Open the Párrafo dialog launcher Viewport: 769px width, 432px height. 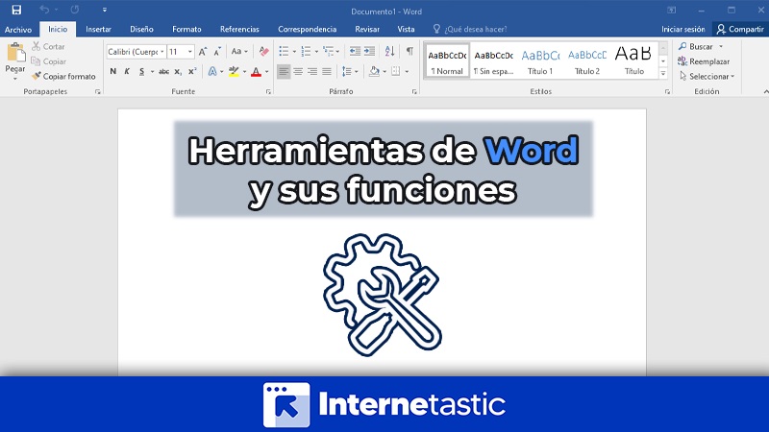coord(414,91)
